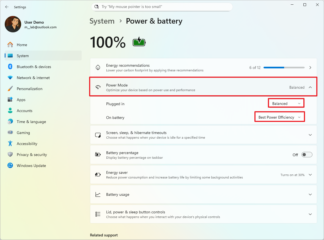Viewport: 324px width, 240px height.
Task: Open Privacy & security shield icon
Action: (10, 155)
